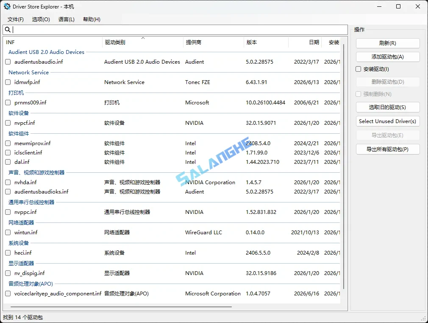Click the horizontal scrollbar of the driver list
The image size is (428, 323).
tap(121, 307)
